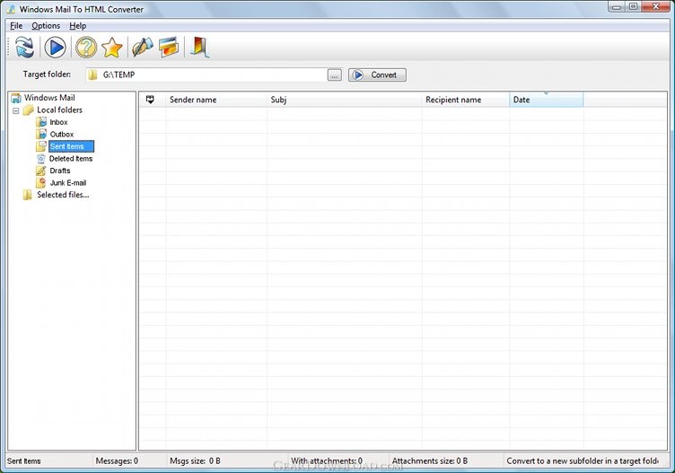Select the Junk E-mail folder
The height and width of the screenshot is (473, 675).
[x=68, y=182]
